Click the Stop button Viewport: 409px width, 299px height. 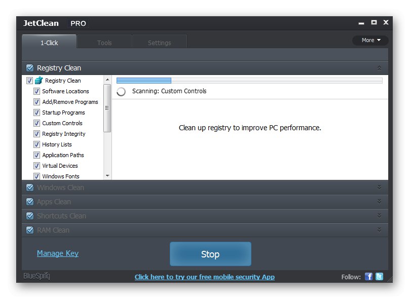point(210,254)
